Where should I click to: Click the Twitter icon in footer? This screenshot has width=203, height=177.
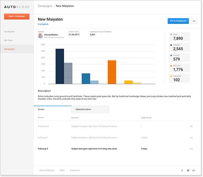188,170
